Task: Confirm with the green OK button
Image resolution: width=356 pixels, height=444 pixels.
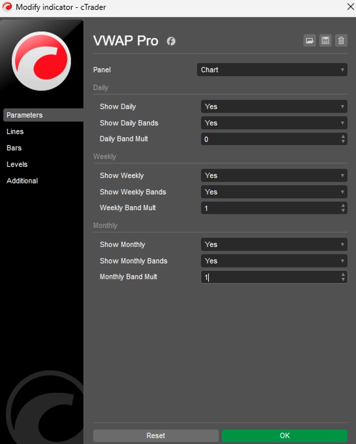Action: click(x=284, y=436)
